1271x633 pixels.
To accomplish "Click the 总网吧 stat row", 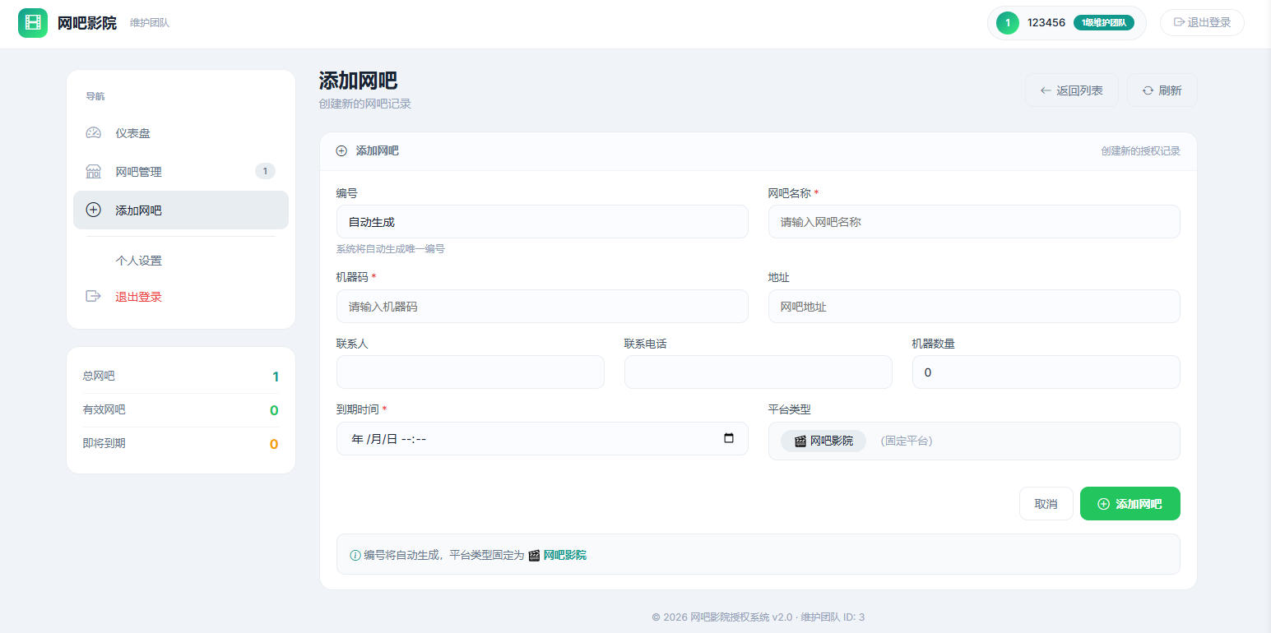I will (x=181, y=377).
